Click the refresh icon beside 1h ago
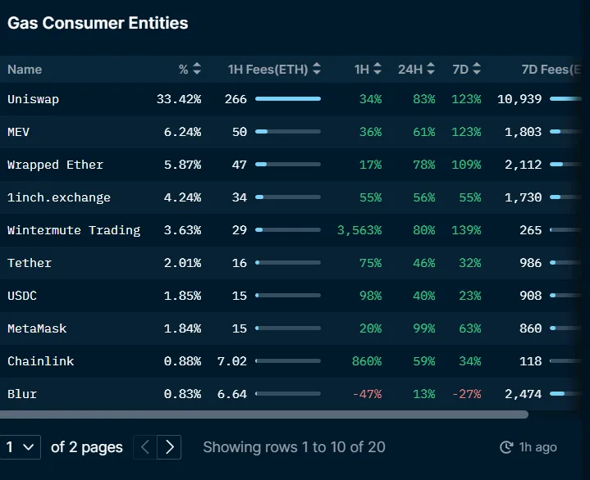The height and width of the screenshot is (480, 590). [506, 447]
